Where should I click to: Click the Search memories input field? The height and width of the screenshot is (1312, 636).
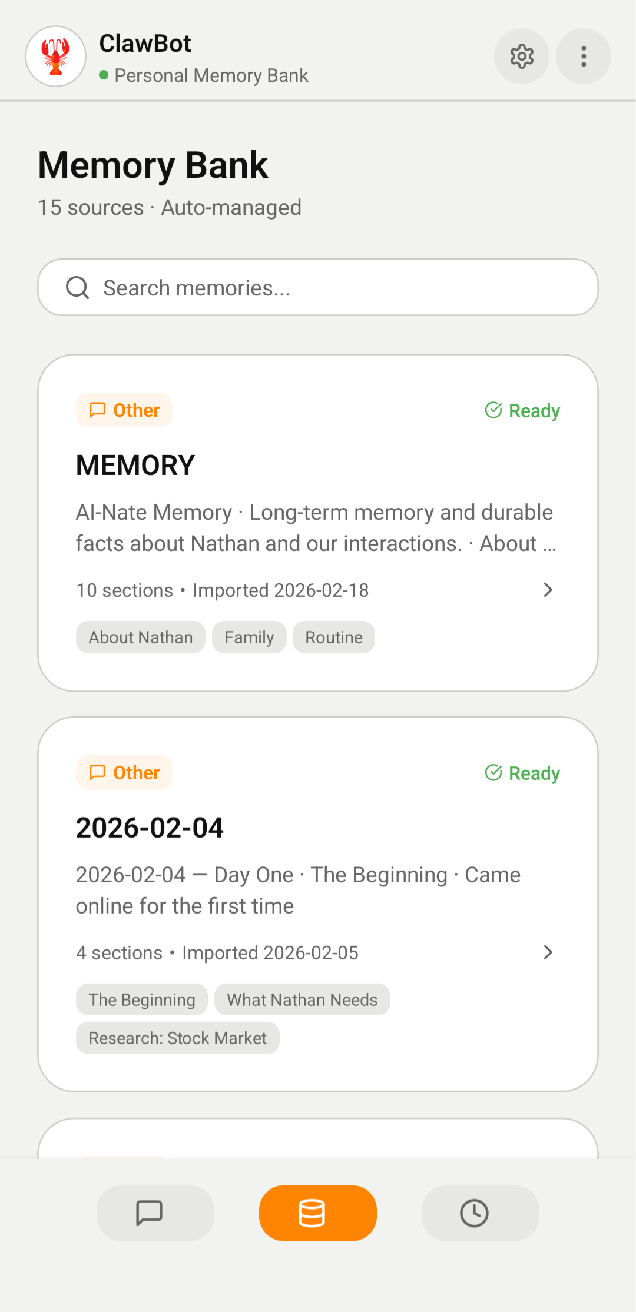tap(318, 287)
